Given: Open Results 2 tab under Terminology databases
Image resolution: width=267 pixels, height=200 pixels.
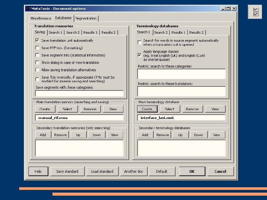Looking at the screenshot, I should click(x=196, y=33).
